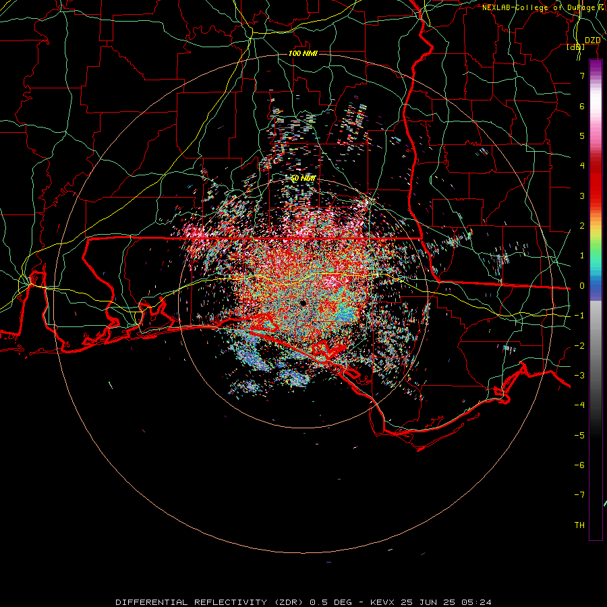Click the 100 NMI range ring label
Screen dimensions: 607x607
303,53
